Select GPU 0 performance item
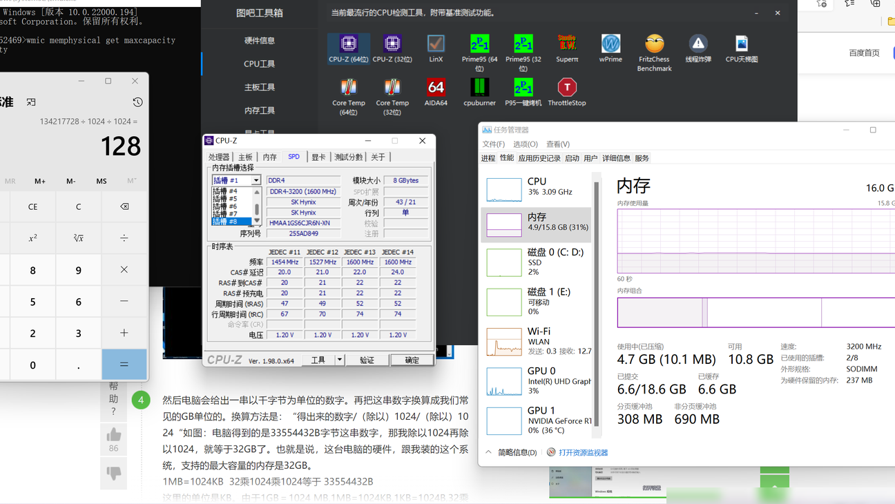Screen dimensions: 895x504 [536, 380]
